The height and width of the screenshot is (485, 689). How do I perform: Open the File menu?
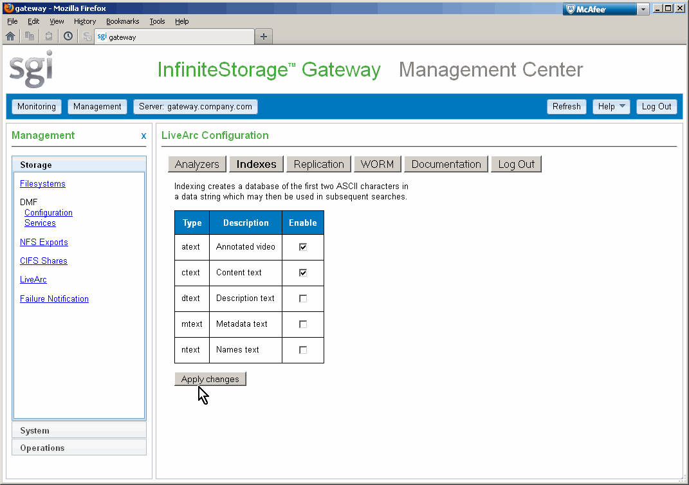pyautogui.click(x=12, y=21)
